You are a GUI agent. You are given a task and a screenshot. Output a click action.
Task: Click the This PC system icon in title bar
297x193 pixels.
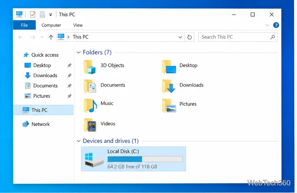(x=19, y=14)
